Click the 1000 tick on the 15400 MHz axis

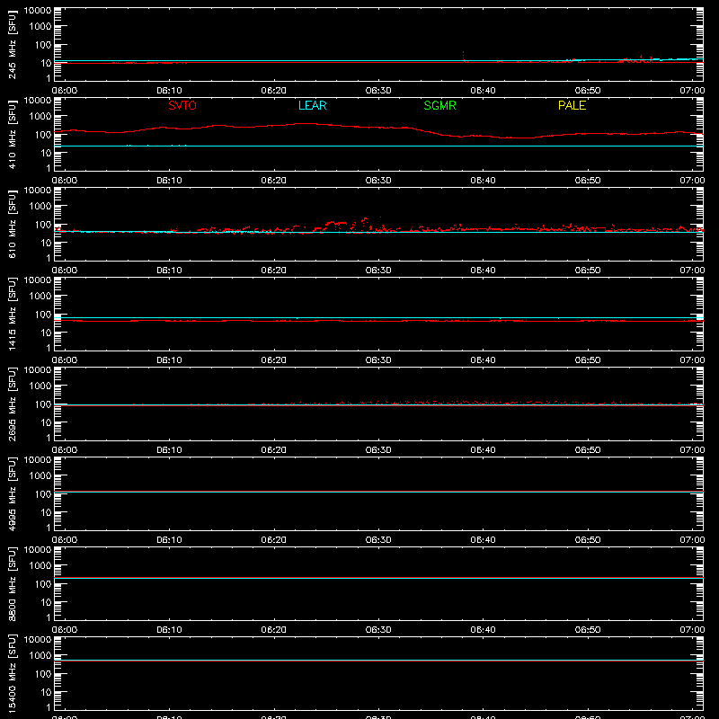click(x=40, y=656)
